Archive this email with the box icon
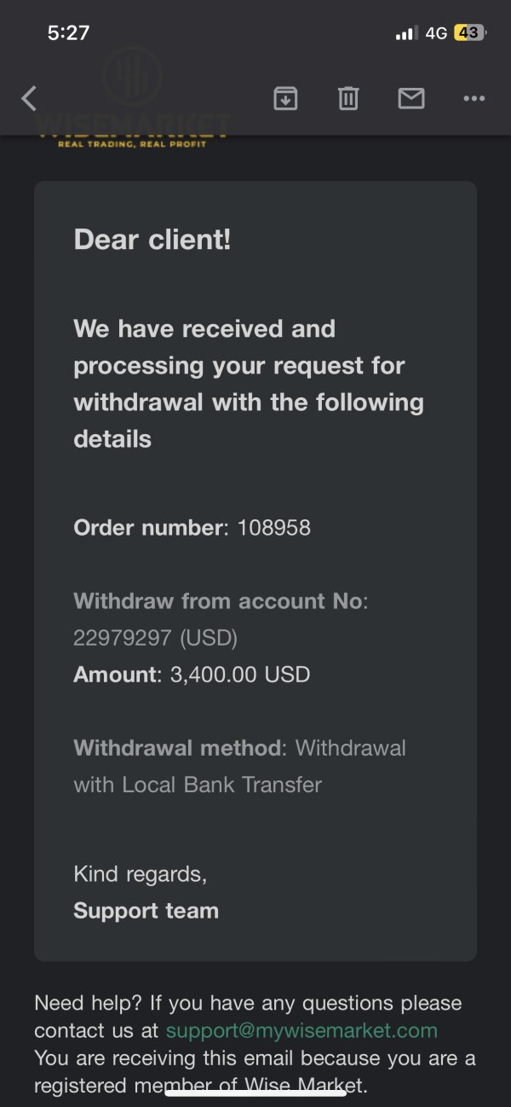The image size is (511, 1107). tap(285, 99)
